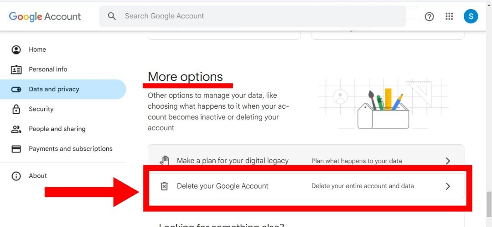Open the profile avatar S
This screenshot has width=492, height=227.
(x=471, y=16)
